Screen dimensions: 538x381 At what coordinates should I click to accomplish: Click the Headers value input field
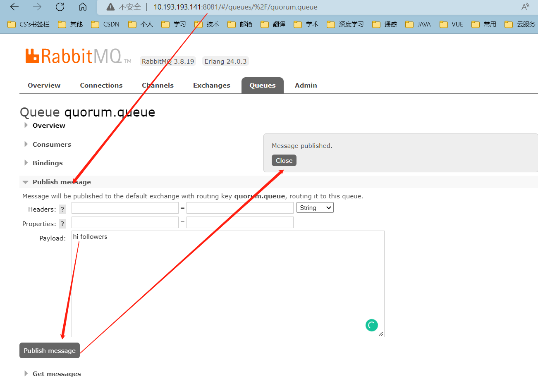[x=240, y=208]
